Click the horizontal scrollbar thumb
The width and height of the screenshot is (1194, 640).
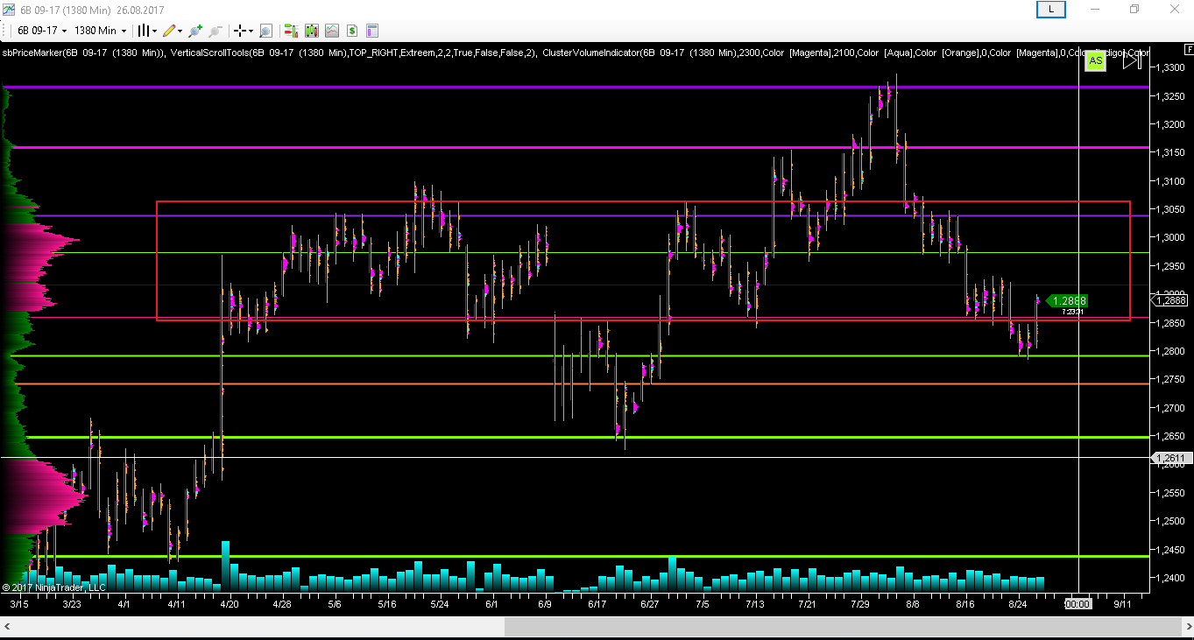[x=841, y=627]
